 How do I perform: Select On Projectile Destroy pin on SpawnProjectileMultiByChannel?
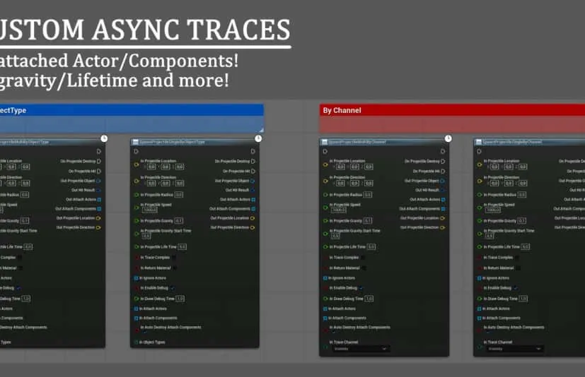tap(443, 161)
